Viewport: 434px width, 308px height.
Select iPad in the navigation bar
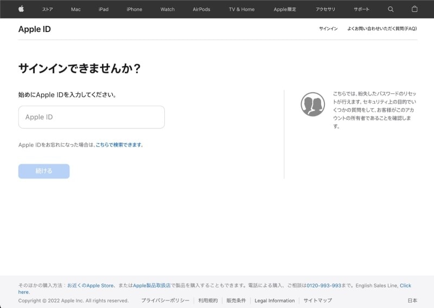pyautogui.click(x=104, y=9)
